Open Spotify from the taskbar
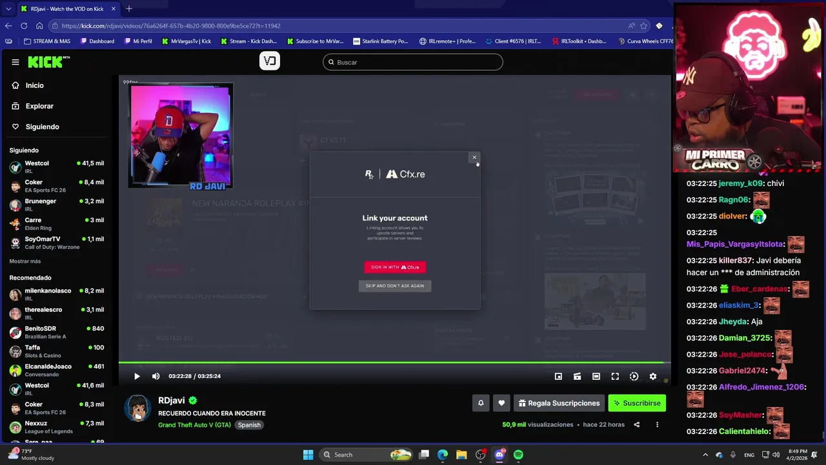The width and height of the screenshot is (826, 465). click(518, 455)
